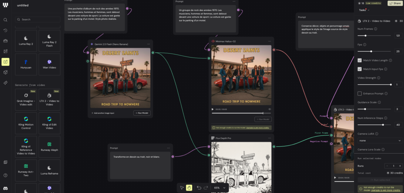Open the search icon in left sidebar

6,20
